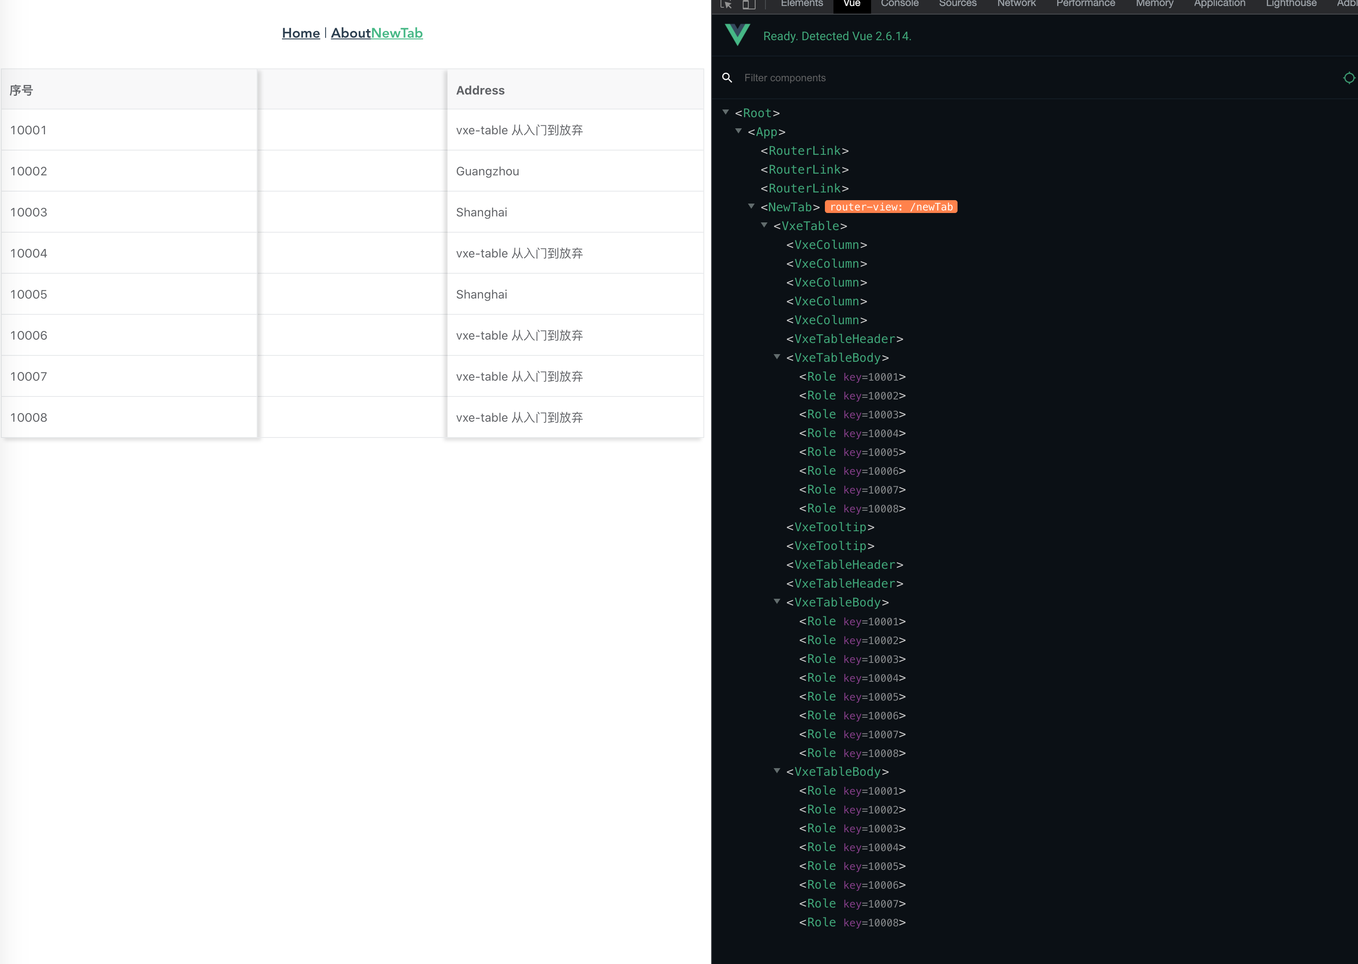Viewport: 1358px width, 964px height.
Task: Open the About page link
Action: pos(350,33)
